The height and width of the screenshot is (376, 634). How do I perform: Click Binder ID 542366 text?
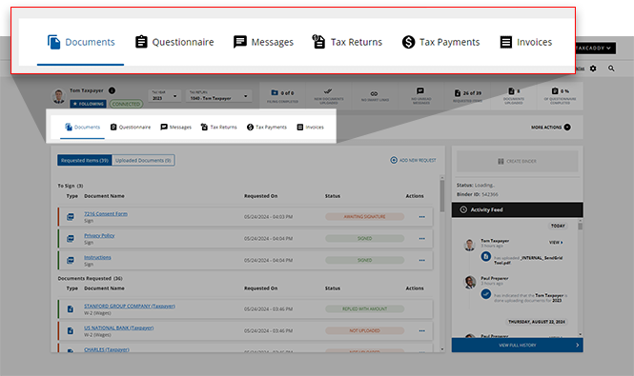click(477, 194)
